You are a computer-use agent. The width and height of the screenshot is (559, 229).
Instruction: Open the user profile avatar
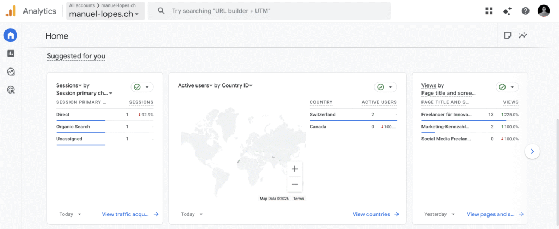click(543, 11)
